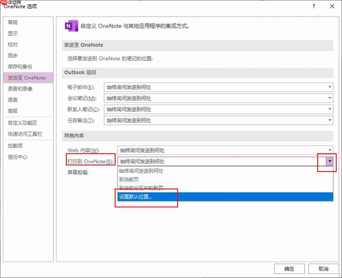
Task: Choose 设置默认位置... option
Action: click(x=225, y=197)
